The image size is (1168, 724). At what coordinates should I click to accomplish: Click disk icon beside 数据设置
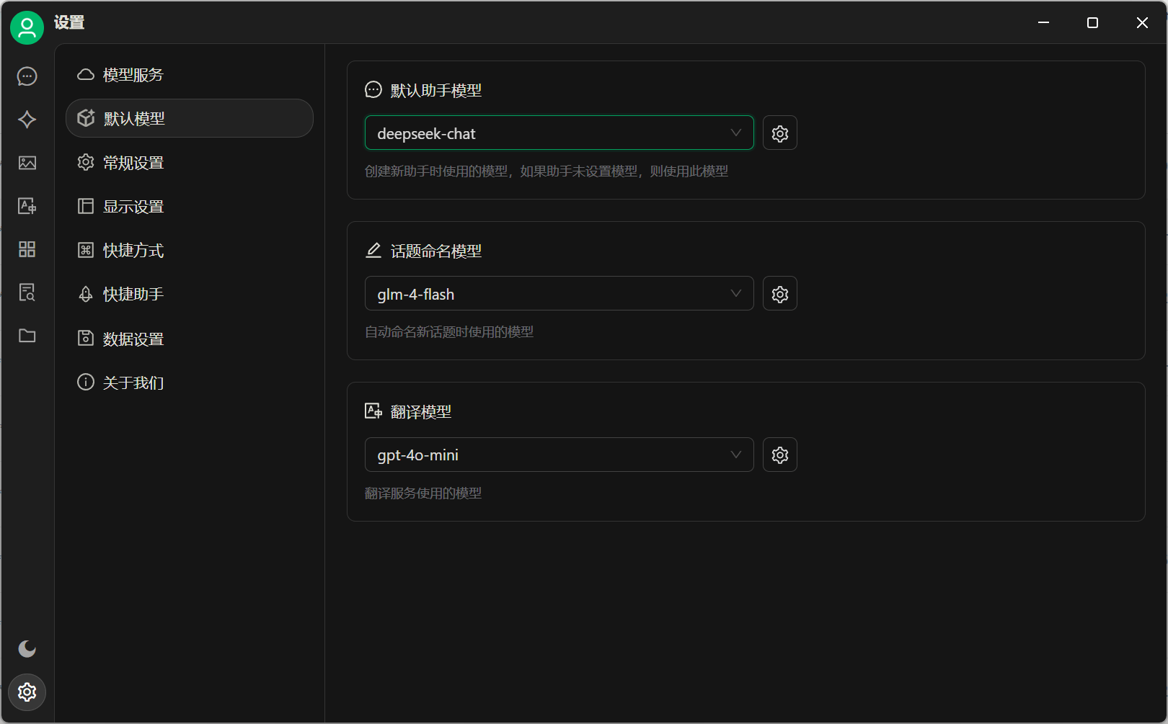click(86, 338)
